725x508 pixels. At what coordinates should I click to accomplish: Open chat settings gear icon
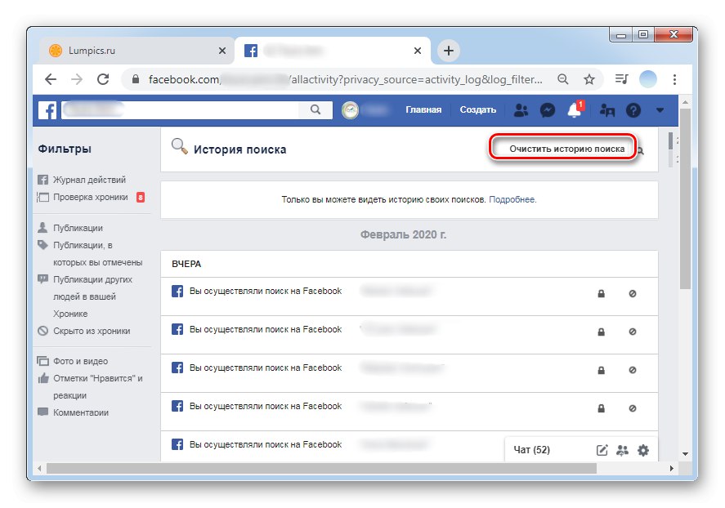[643, 450]
